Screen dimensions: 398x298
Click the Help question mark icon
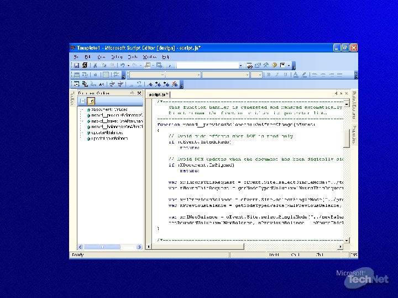pyautogui.click(x=274, y=65)
